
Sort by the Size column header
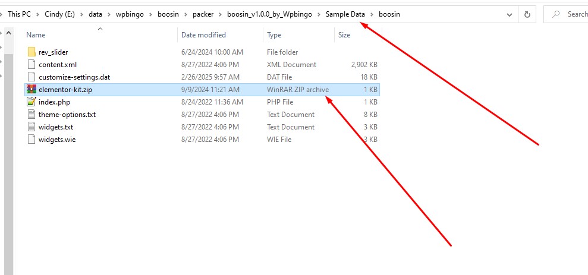coord(344,36)
